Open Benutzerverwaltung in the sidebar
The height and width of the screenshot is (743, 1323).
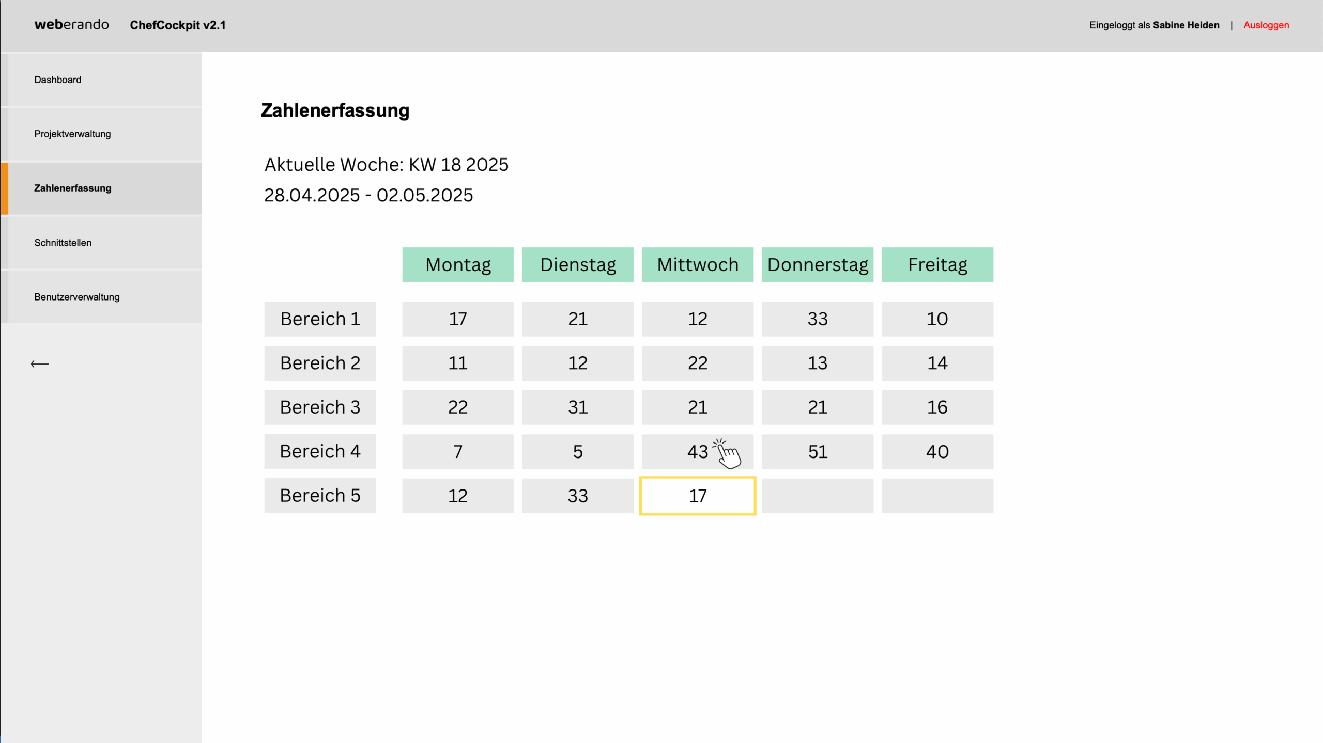(105, 297)
